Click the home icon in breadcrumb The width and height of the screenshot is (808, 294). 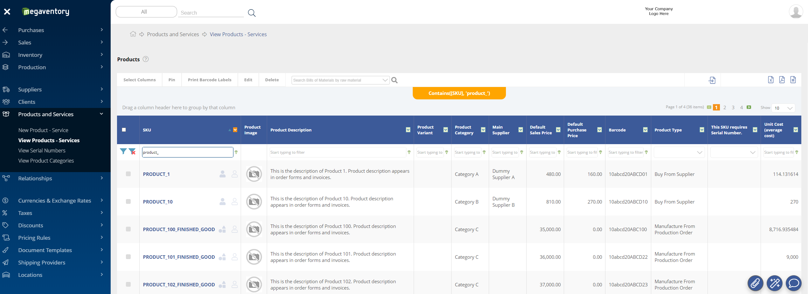133,34
